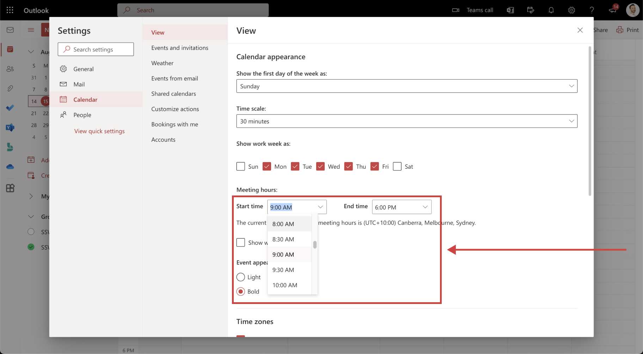Check the Sun work week box

point(241,166)
